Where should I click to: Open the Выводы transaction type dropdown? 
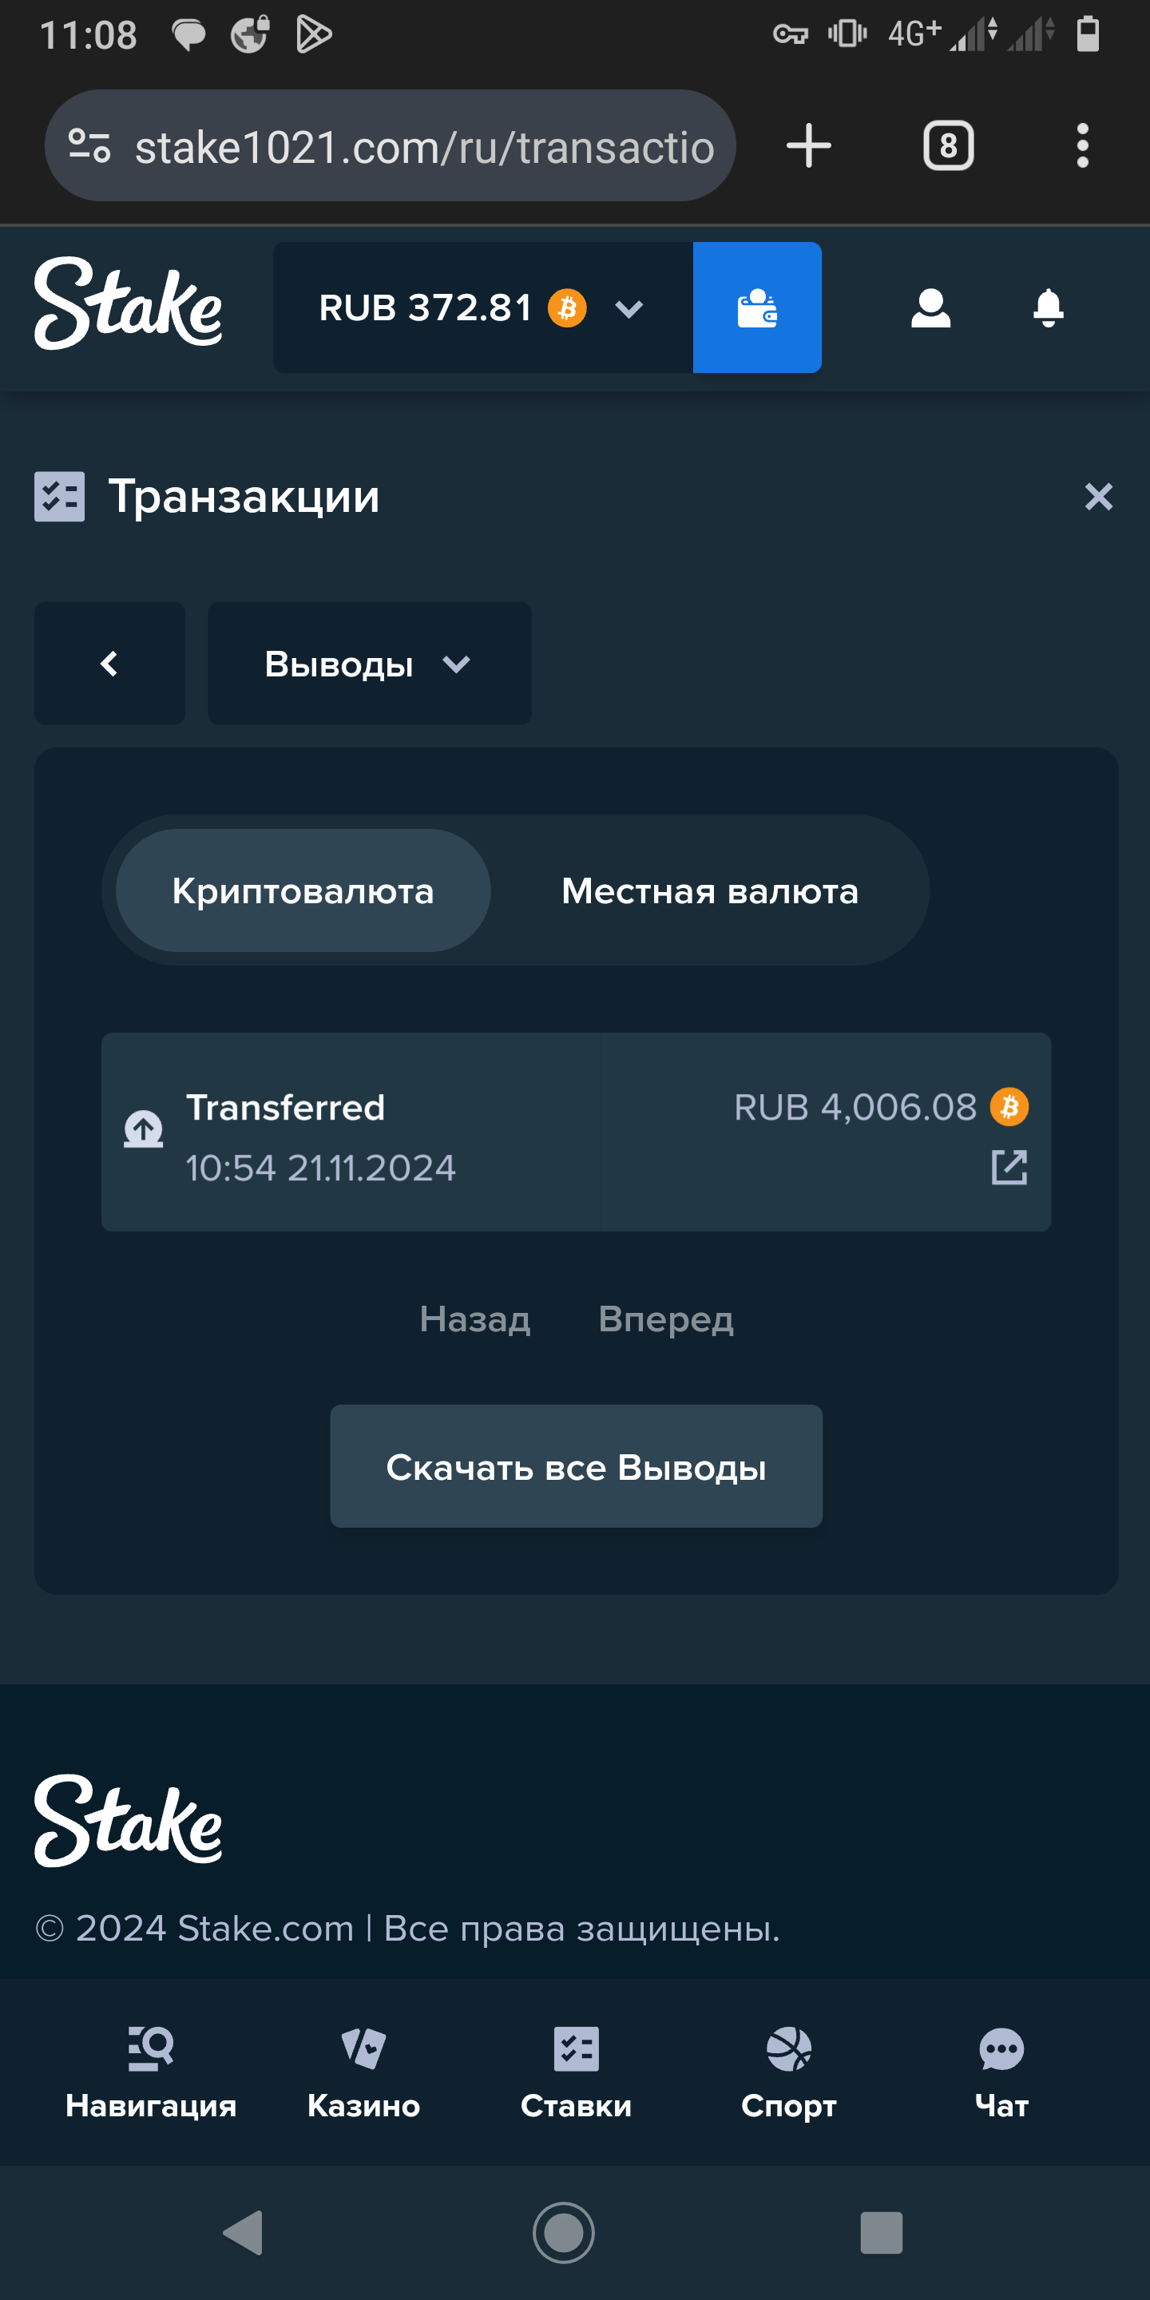click(369, 664)
